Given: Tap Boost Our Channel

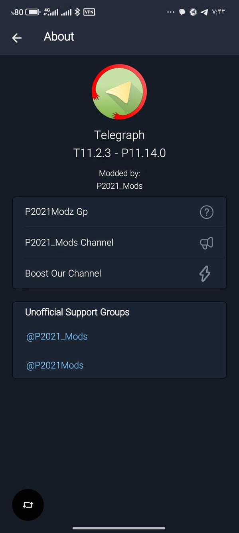Looking at the screenshot, I should tap(100, 273).
